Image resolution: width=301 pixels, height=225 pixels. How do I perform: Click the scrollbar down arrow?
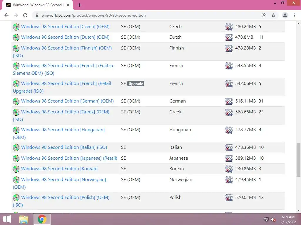pos(298,211)
